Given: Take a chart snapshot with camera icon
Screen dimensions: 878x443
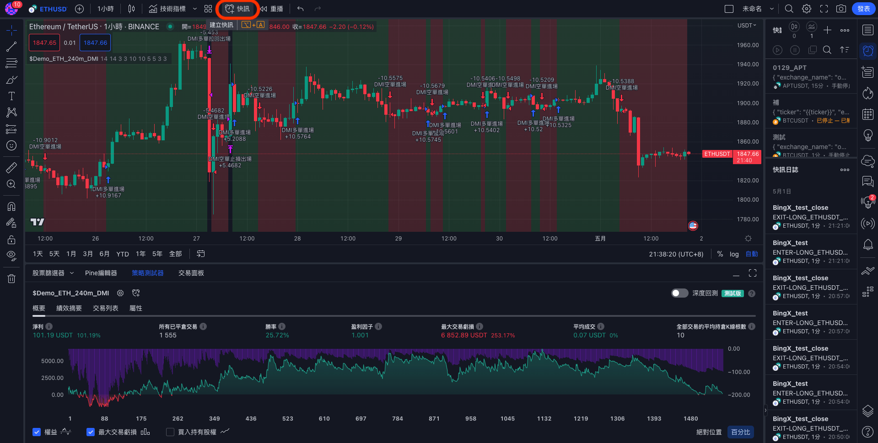Looking at the screenshot, I should pyautogui.click(x=841, y=9).
